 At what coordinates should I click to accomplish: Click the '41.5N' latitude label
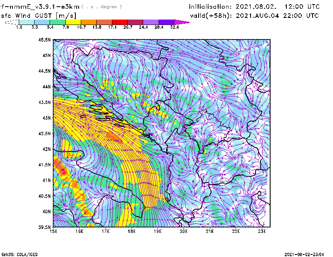(x=45, y=165)
